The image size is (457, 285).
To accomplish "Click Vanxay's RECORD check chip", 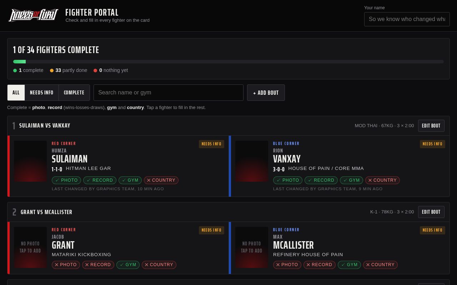I will pos(321,180).
